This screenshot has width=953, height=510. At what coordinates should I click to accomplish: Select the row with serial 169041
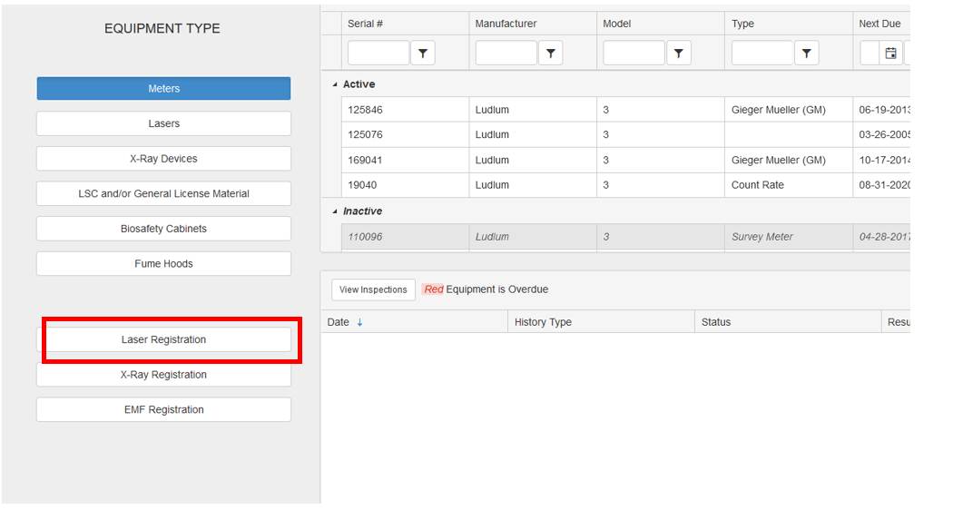[x=404, y=161]
